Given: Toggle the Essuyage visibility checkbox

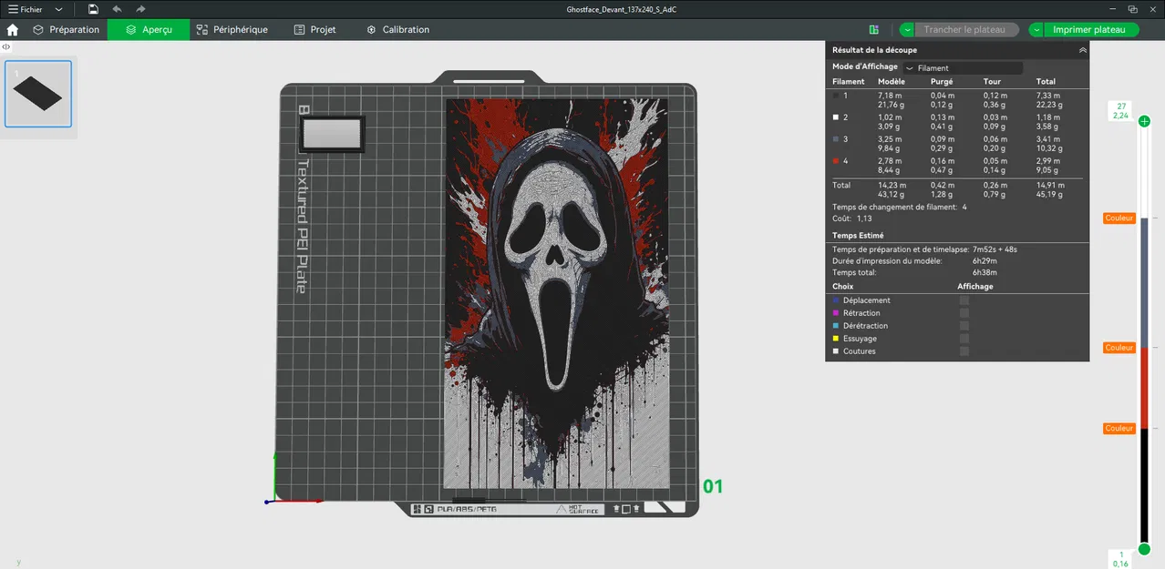Looking at the screenshot, I should [964, 338].
